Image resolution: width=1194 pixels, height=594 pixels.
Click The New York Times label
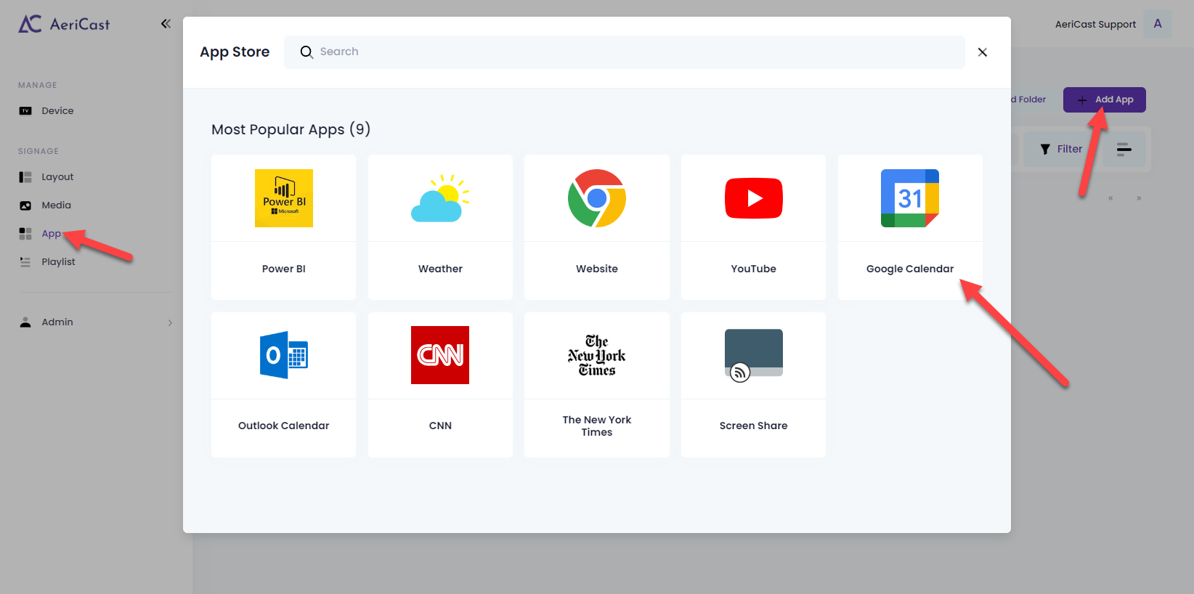coord(597,426)
